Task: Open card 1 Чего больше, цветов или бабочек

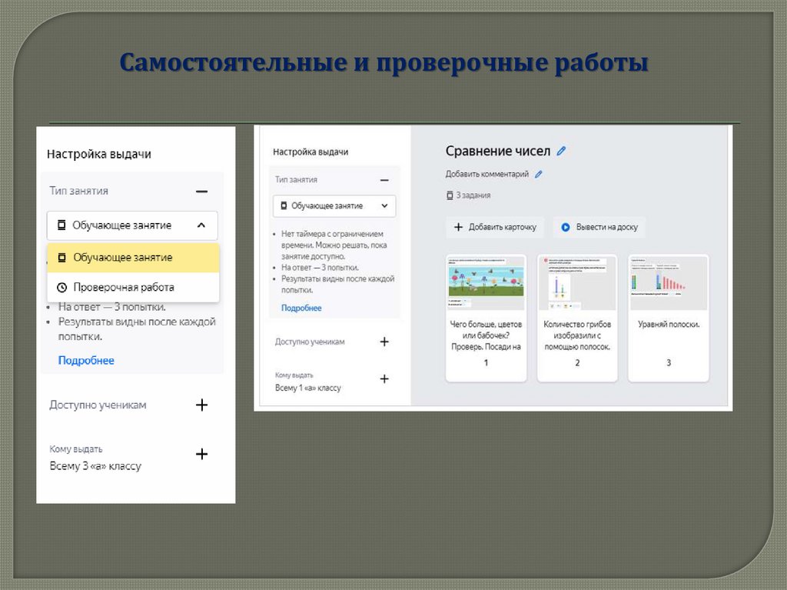Action: tap(486, 318)
